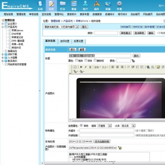Open 增加信息 in the submenu bar
The width and height of the screenshot is (165, 165).
8,14
